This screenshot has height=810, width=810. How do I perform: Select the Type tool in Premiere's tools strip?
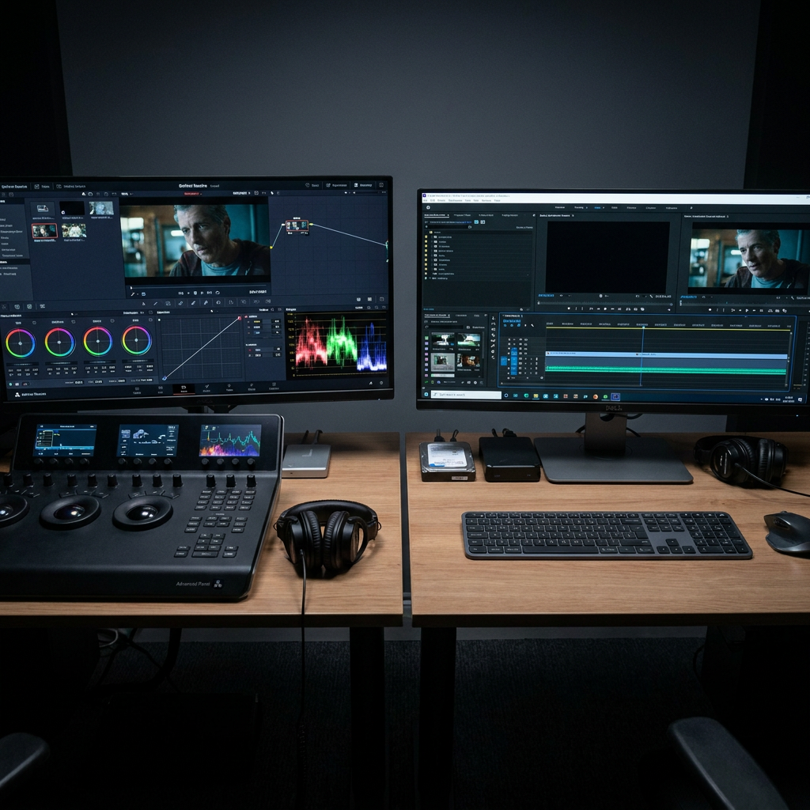[x=494, y=358]
